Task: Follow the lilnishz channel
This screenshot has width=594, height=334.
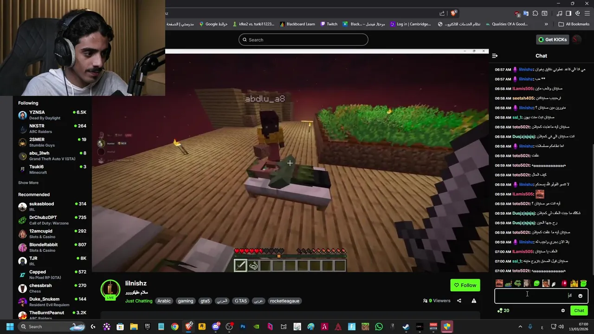Action: pyautogui.click(x=465, y=285)
